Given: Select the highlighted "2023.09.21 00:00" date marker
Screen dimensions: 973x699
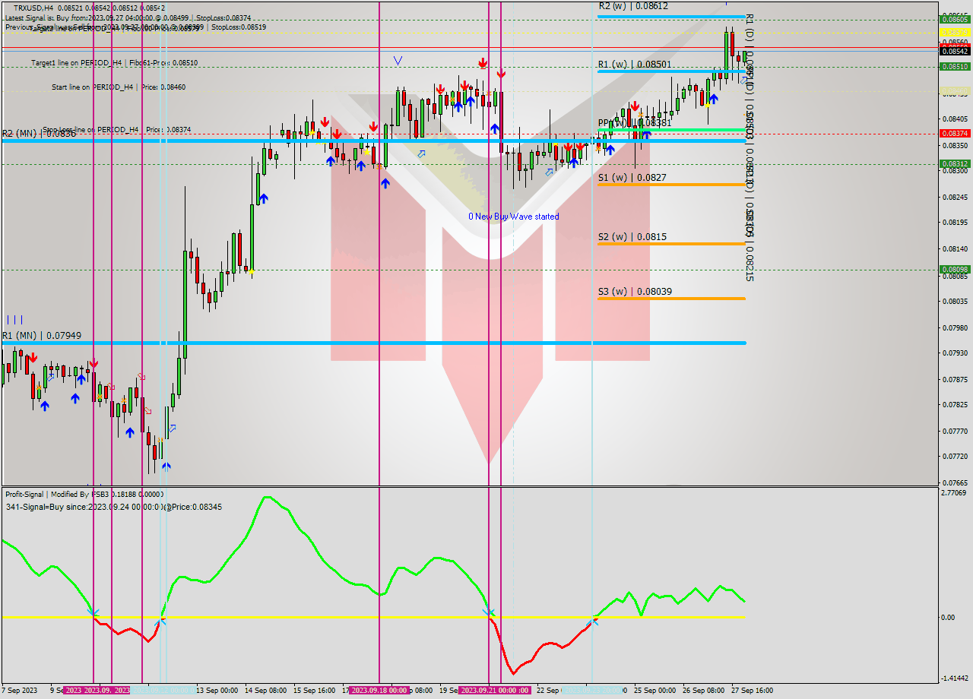Looking at the screenshot, I should (493, 690).
